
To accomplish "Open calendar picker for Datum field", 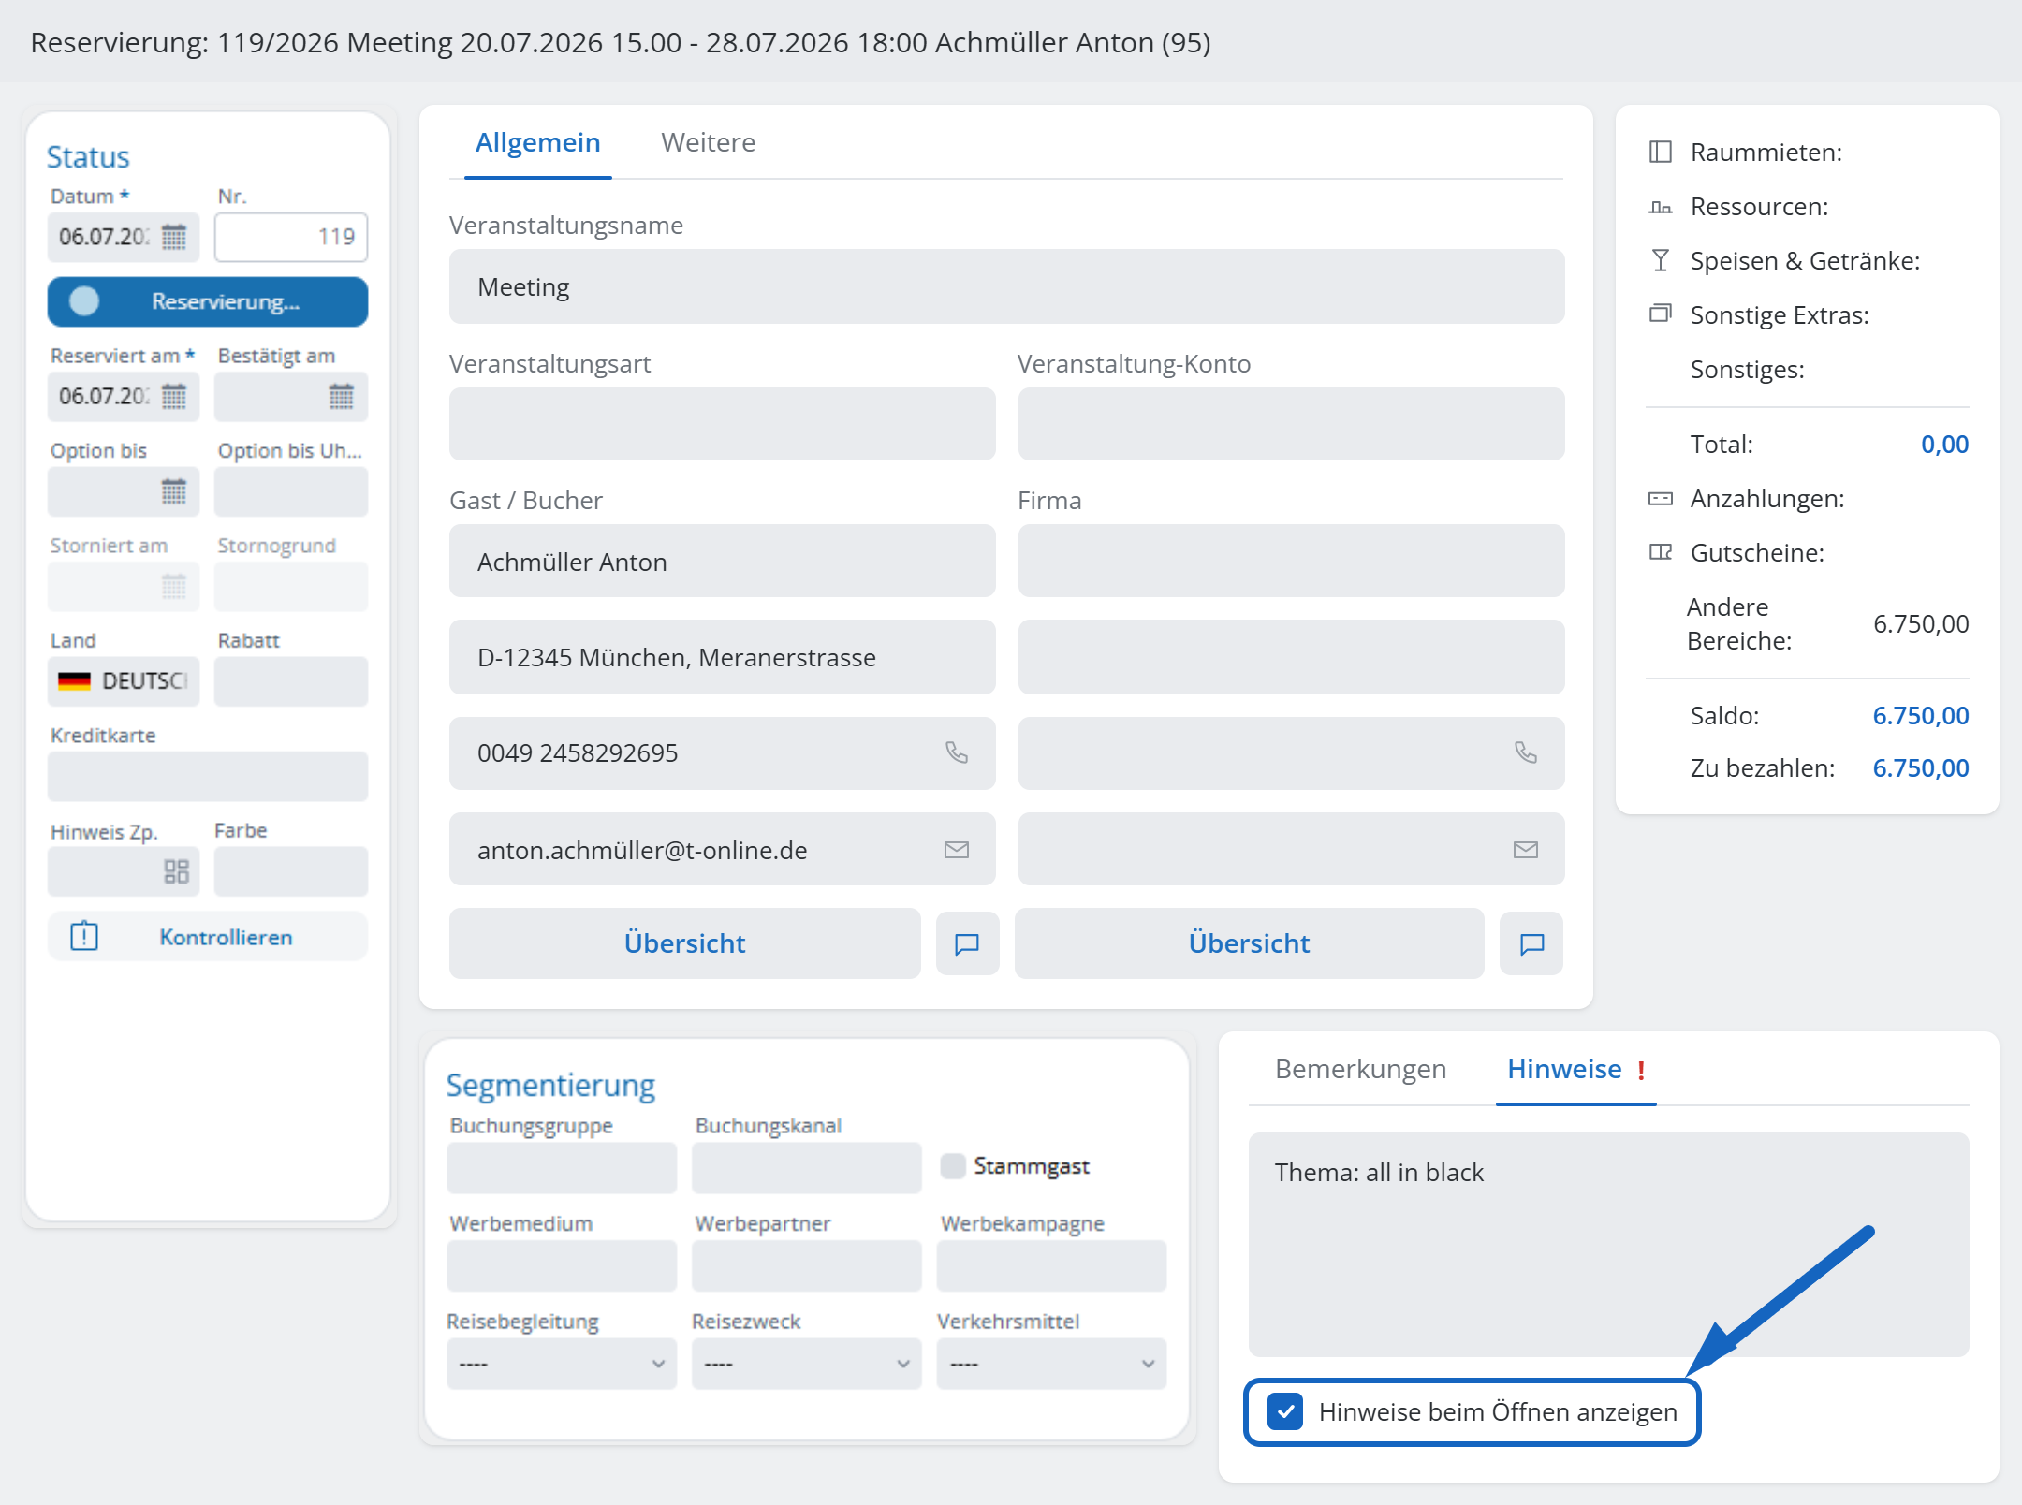I will pyautogui.click(x=174, y=237).
